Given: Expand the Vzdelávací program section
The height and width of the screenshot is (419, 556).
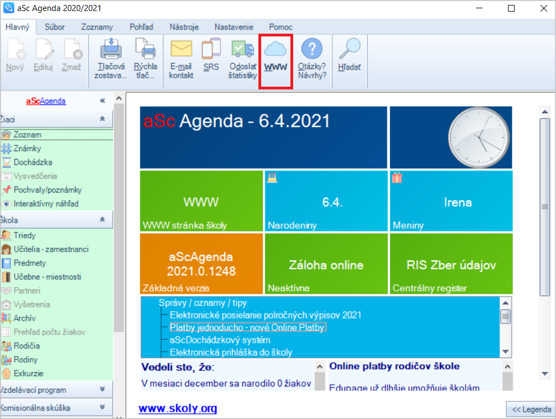Looking at the screenshot, I should [x=102, y=389].
